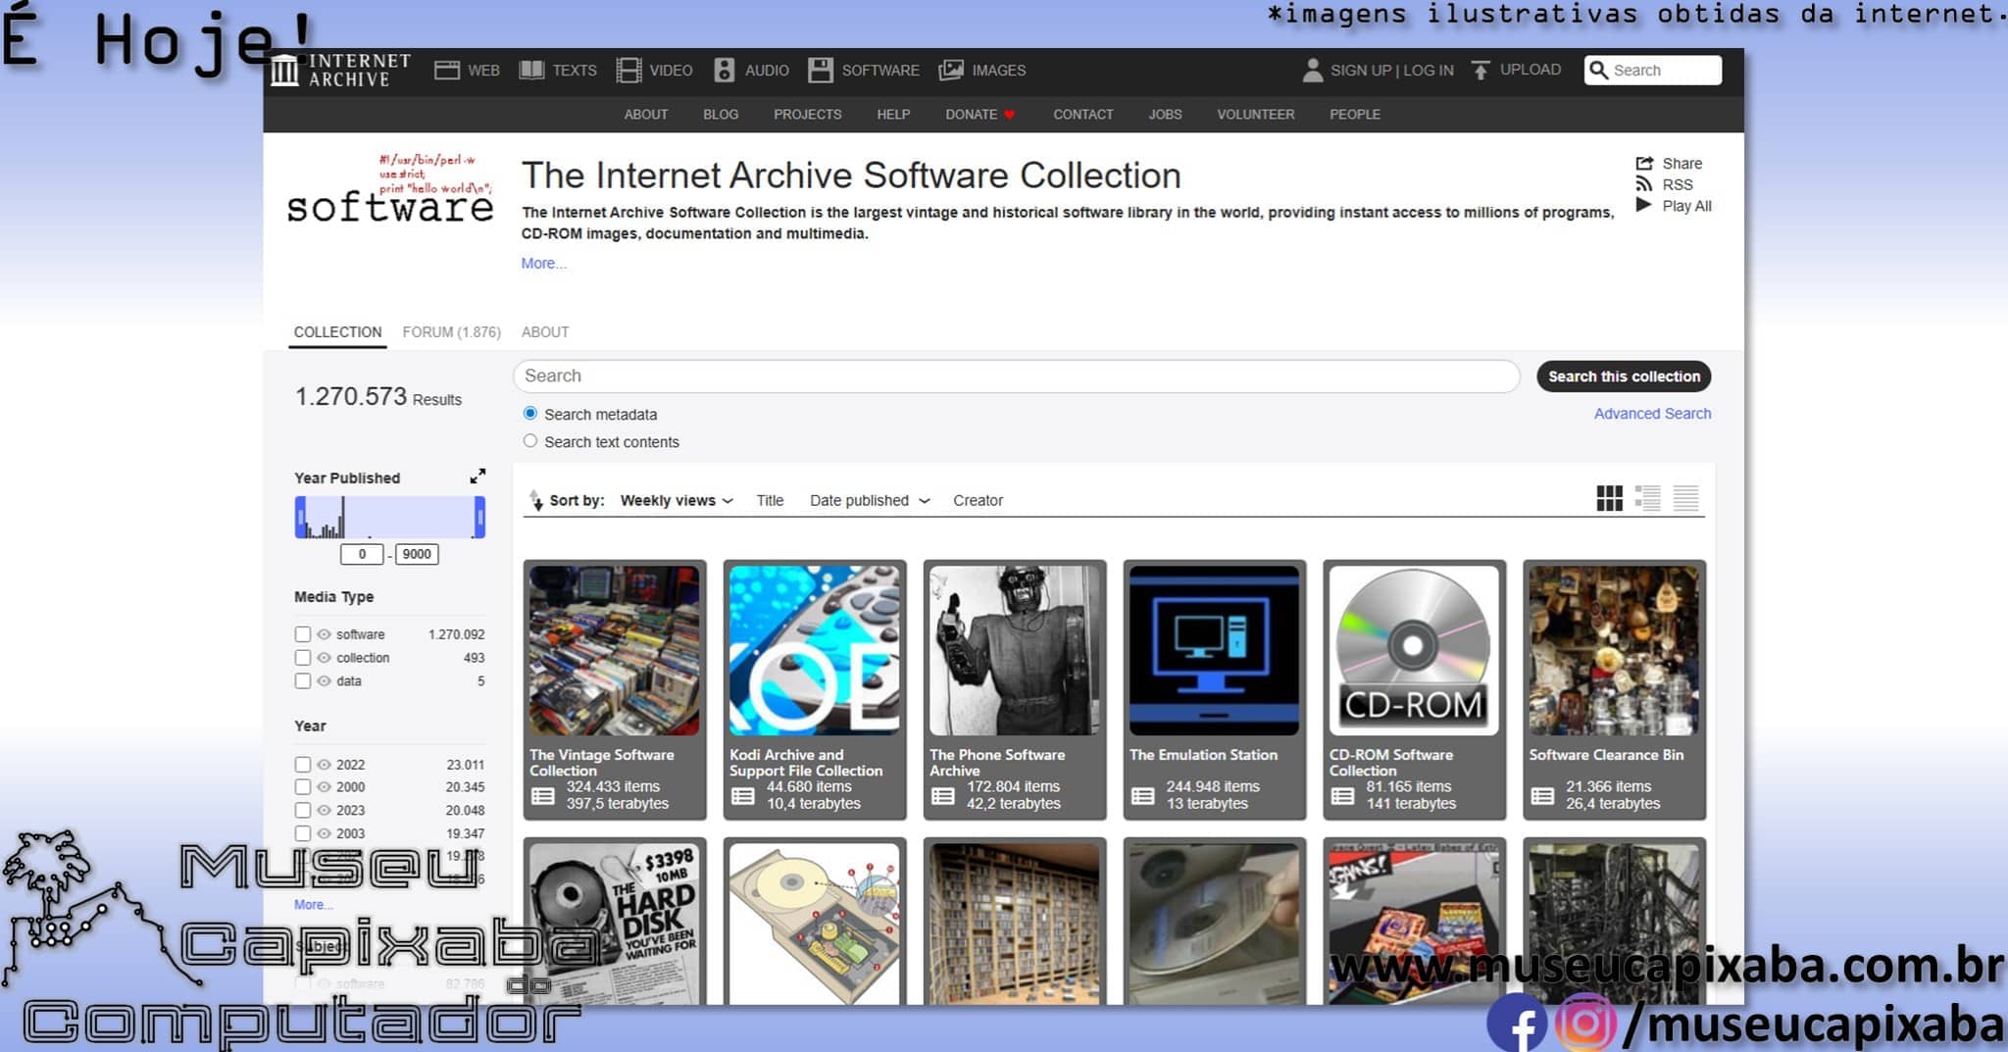Switch to compact list view icon
Screen dimensions: 2008x1052
pos(1685,499)
